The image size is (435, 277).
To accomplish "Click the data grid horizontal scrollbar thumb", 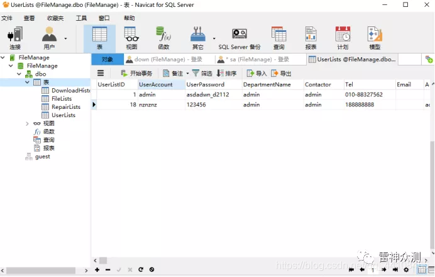I will click(x=103, y=261).
